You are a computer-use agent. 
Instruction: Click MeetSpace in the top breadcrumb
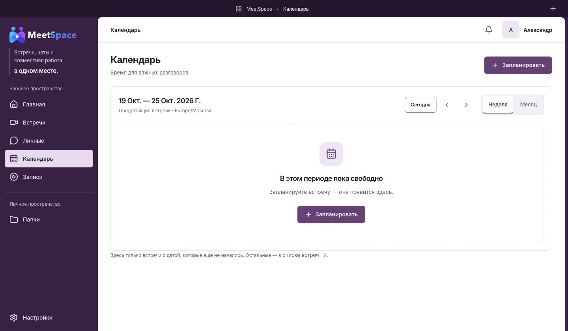pos(259,9)
